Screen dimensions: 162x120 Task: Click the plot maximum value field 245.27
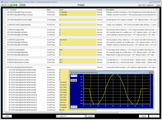click(74, 76)
